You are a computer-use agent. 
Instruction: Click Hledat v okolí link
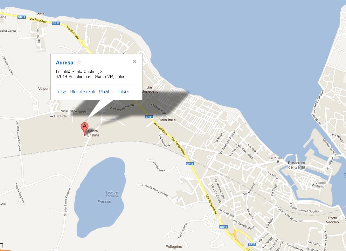click(82, 92)
